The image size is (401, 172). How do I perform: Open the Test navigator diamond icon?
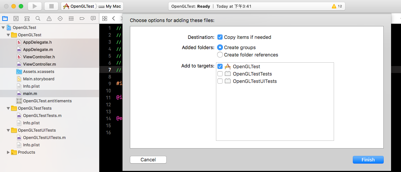coord(60,18)
